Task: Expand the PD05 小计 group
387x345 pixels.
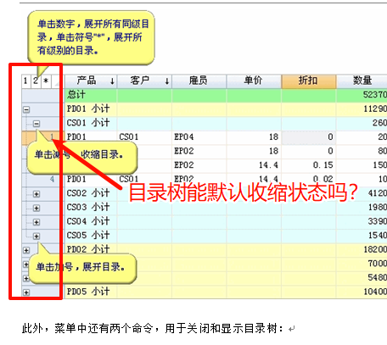Action: (26, 292)
